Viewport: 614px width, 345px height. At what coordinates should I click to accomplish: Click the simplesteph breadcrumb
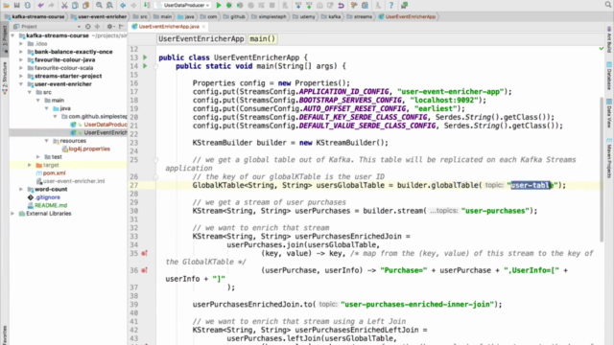point(269,17)
